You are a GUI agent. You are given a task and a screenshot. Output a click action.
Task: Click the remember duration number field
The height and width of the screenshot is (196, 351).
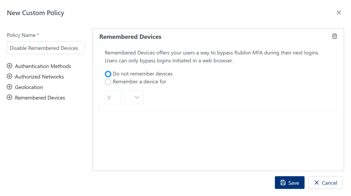pyautogui.click(x=113, y=97)
